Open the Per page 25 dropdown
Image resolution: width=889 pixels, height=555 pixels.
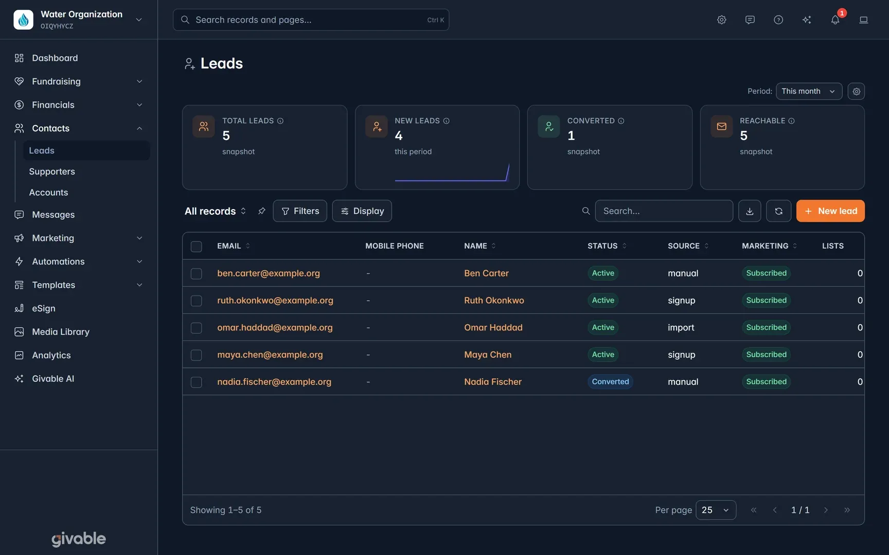pos(716,510)
